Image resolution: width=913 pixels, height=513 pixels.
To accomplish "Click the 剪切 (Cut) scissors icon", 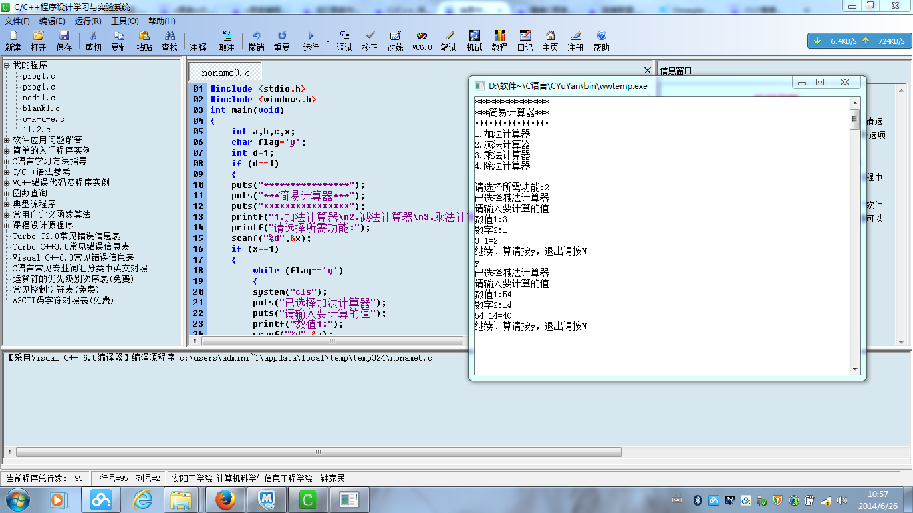I will point(94,41).
